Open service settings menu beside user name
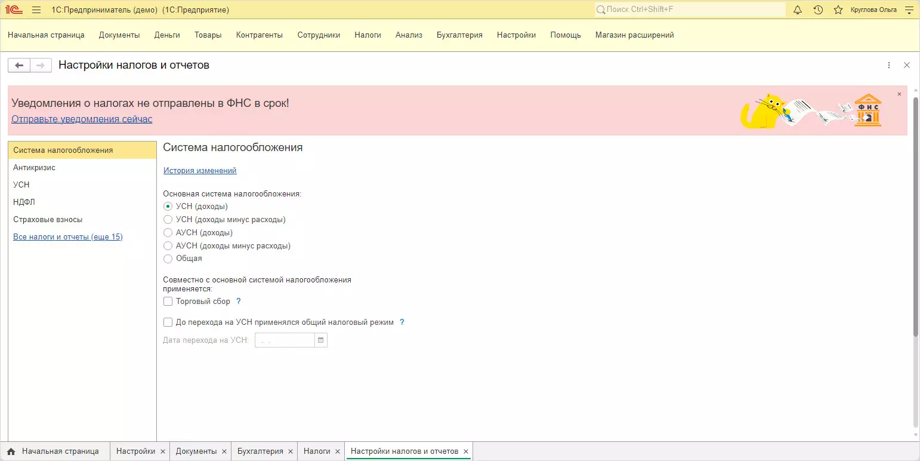 909,10
